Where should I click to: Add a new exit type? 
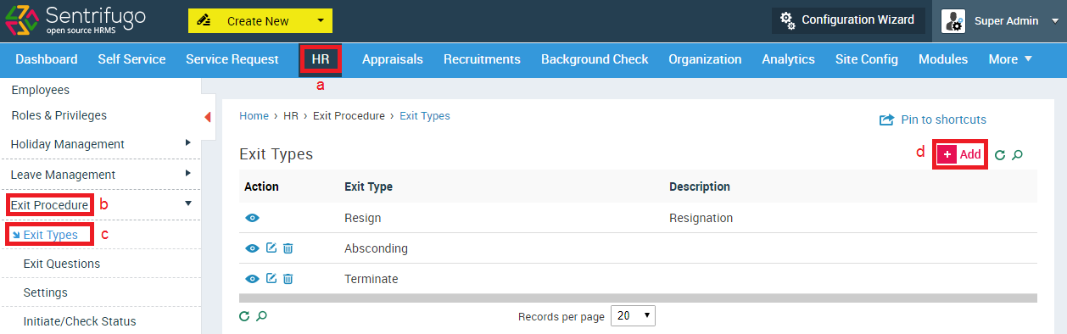960,154
